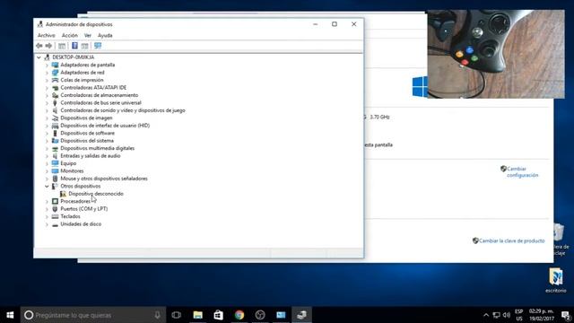Click the properties pane toolbar icon
574x323 pixels.
pyautogui.click(x=85, y=46)
